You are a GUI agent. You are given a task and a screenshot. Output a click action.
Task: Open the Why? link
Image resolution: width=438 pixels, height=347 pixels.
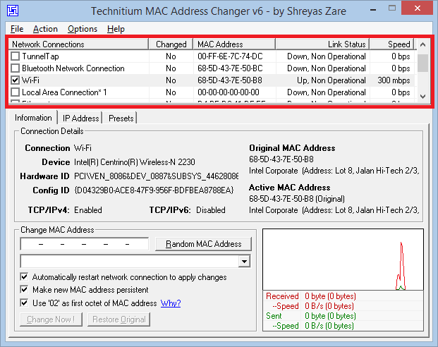pos(171,303)
